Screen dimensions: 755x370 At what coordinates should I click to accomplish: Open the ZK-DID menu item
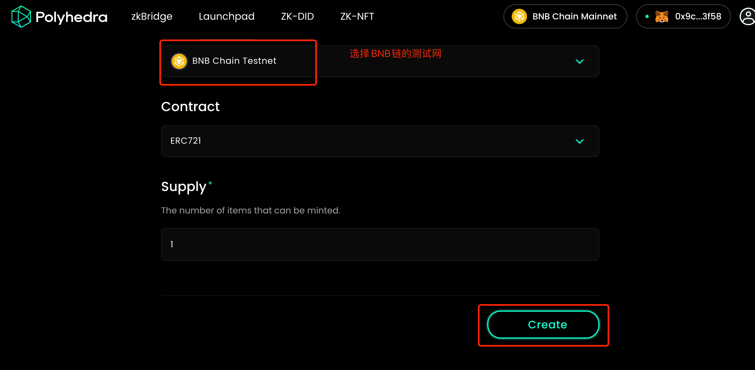[297, 16]
